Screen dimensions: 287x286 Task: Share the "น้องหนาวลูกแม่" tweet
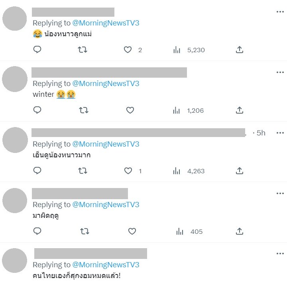(x=239, y=50)
